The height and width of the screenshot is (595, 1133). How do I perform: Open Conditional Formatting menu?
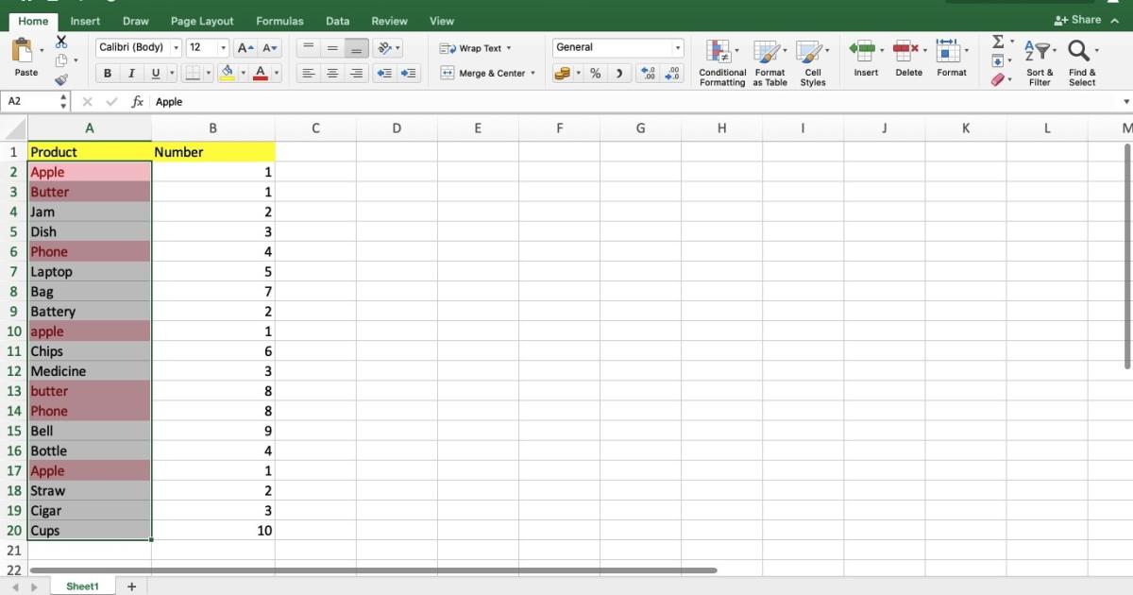click(722, 63)
